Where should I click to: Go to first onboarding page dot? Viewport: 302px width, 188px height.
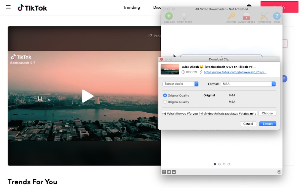(x=215, y=164)
